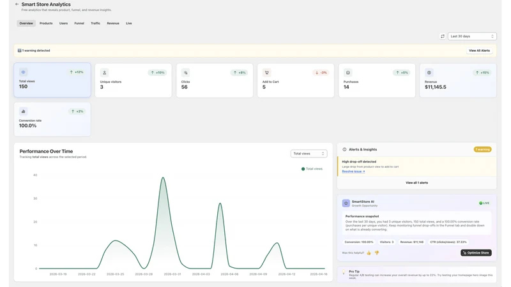This screenshot has height=287, width=511.
Task: Click the Optimize Store button
Action: point(476,253)
